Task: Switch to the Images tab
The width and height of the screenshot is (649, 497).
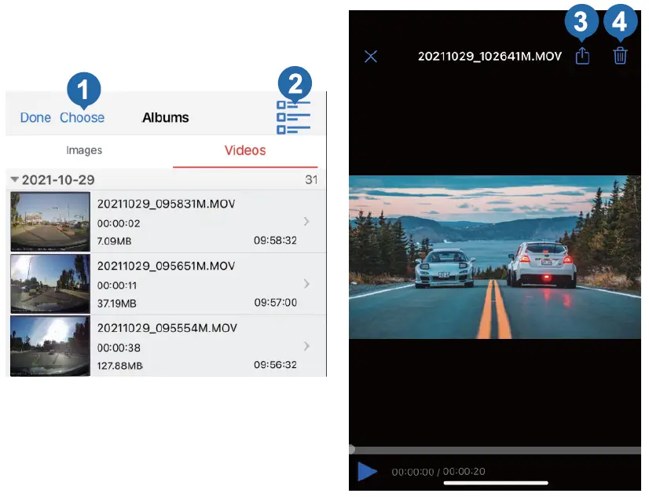Action: coord(84,150)
